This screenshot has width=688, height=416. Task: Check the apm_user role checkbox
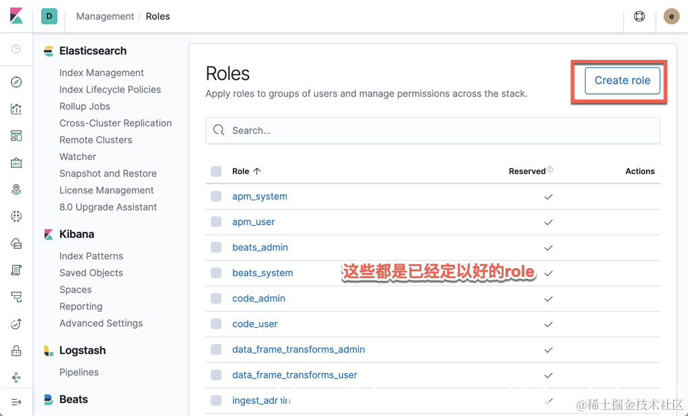click(216, 222)
